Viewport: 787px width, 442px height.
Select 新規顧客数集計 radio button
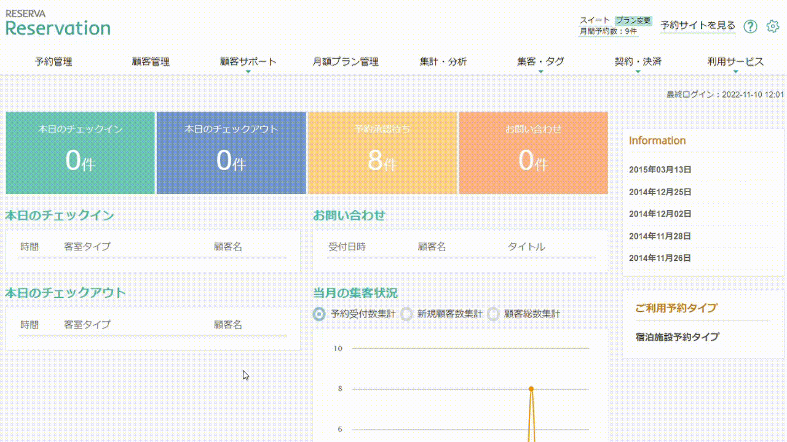[x=406, y=314]
